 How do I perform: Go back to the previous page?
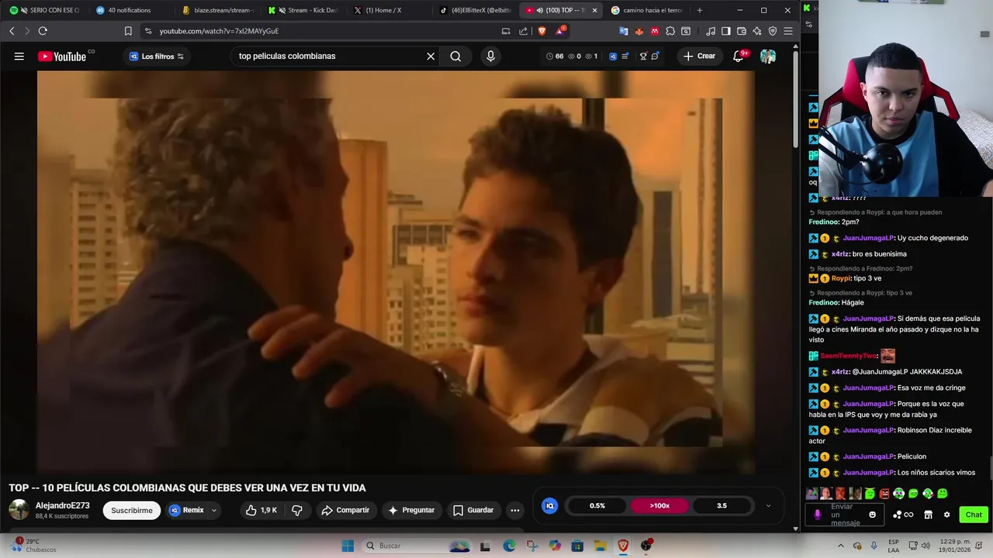[12, 31]
